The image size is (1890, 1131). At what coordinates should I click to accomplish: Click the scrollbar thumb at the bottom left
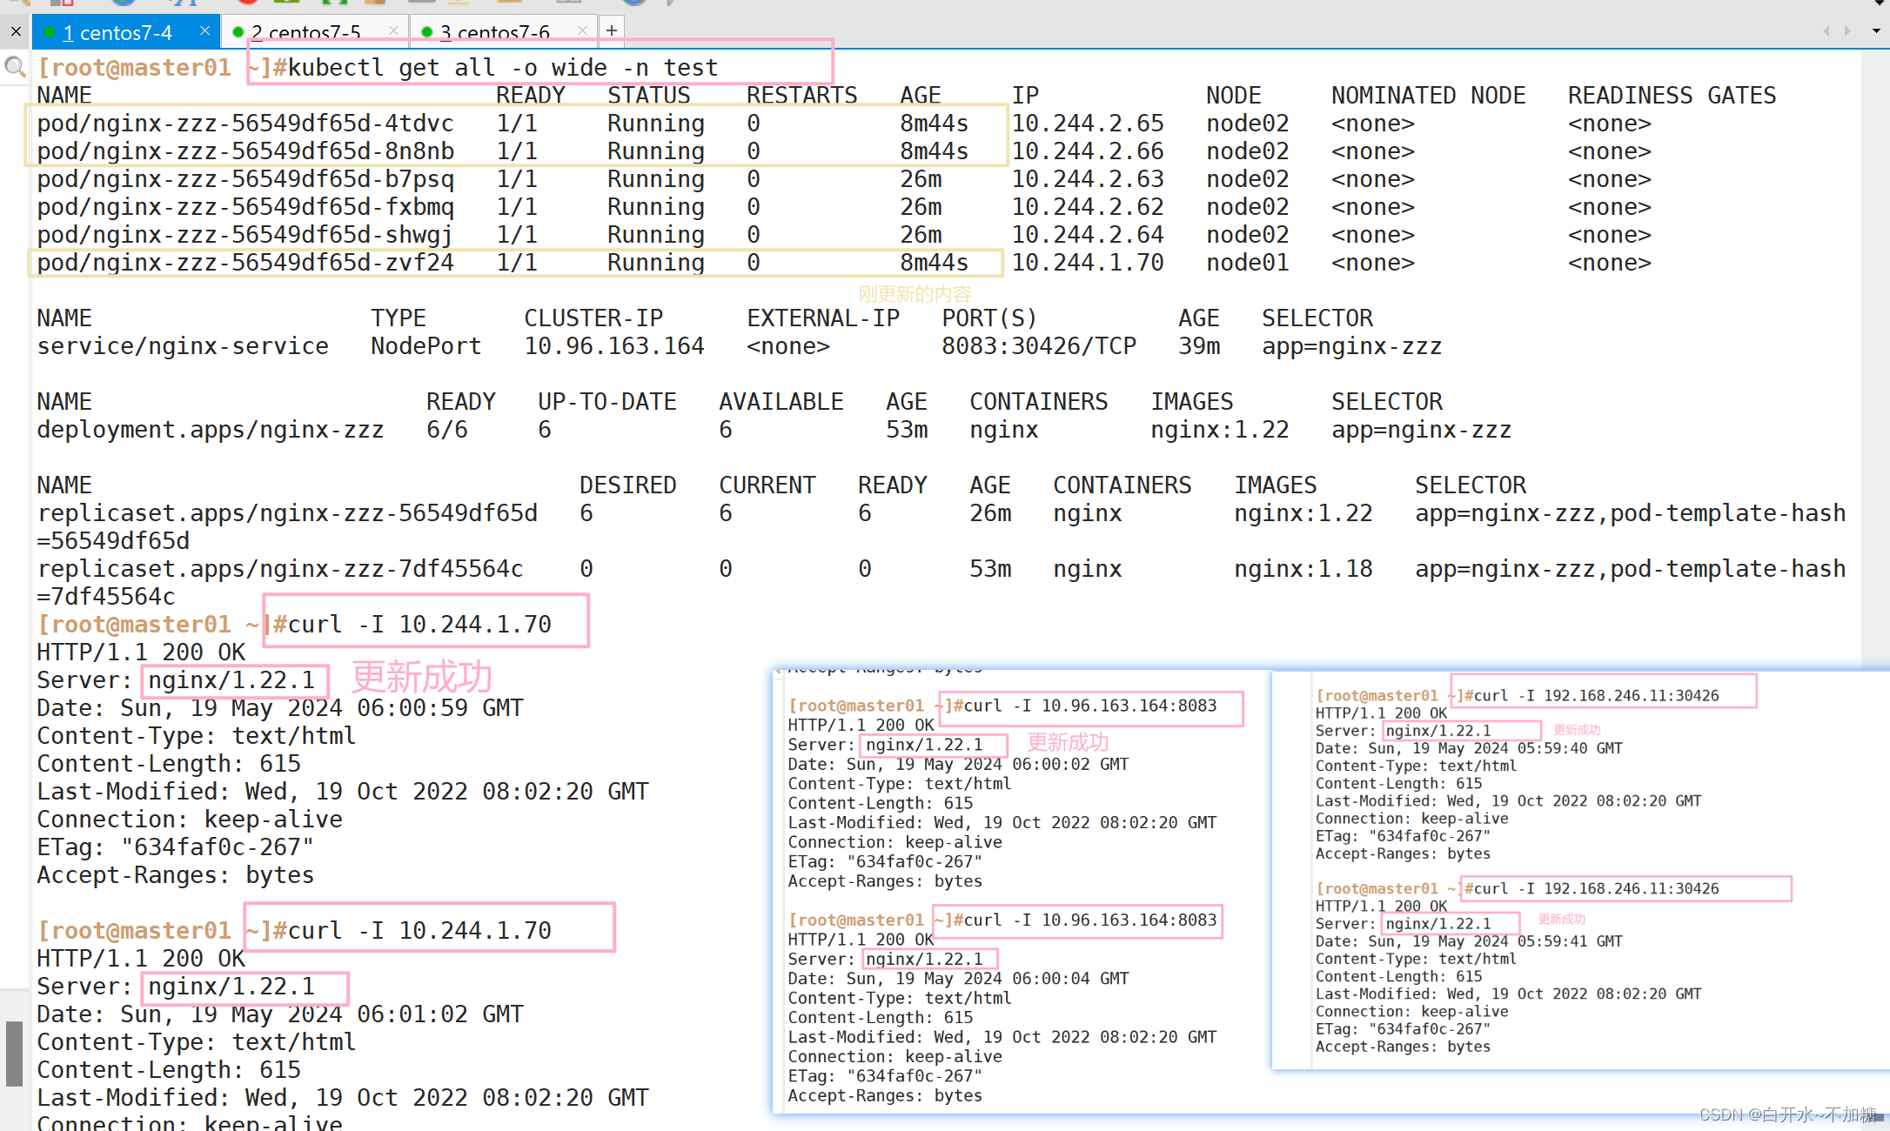14,1053
